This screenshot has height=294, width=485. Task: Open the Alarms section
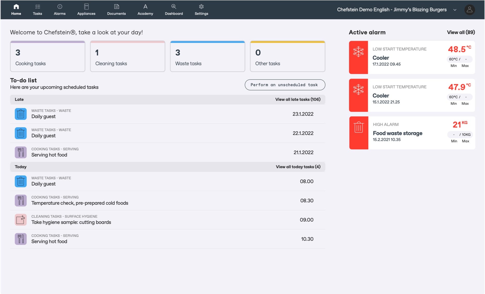[60, 10]
